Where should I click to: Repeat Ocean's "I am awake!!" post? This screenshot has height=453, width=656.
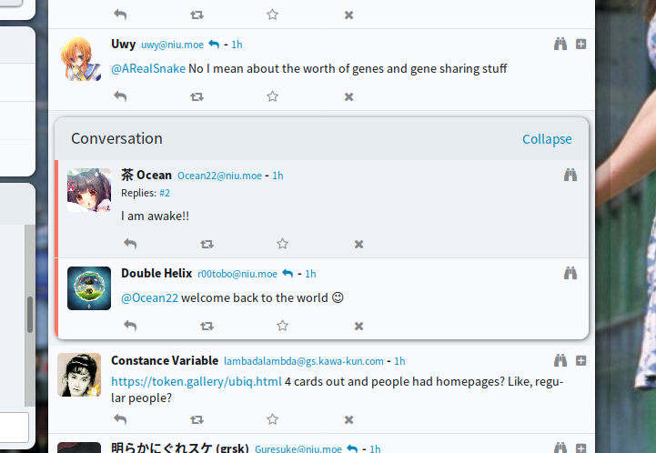[207, 244]
